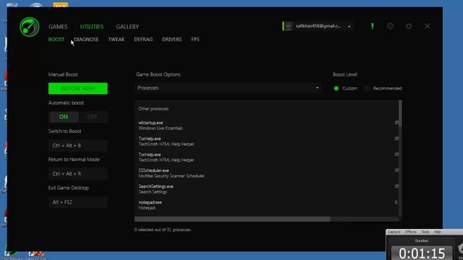The height and width of the screenshot is (260, 463).
Task: Open the DIAGNOSE sub-tab
Action: (x=86, y=39)
